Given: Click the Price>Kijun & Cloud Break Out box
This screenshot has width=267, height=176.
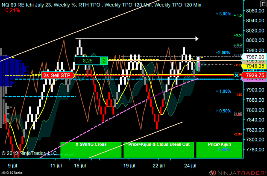Looking at the screenshot, I should pos(158,150).
